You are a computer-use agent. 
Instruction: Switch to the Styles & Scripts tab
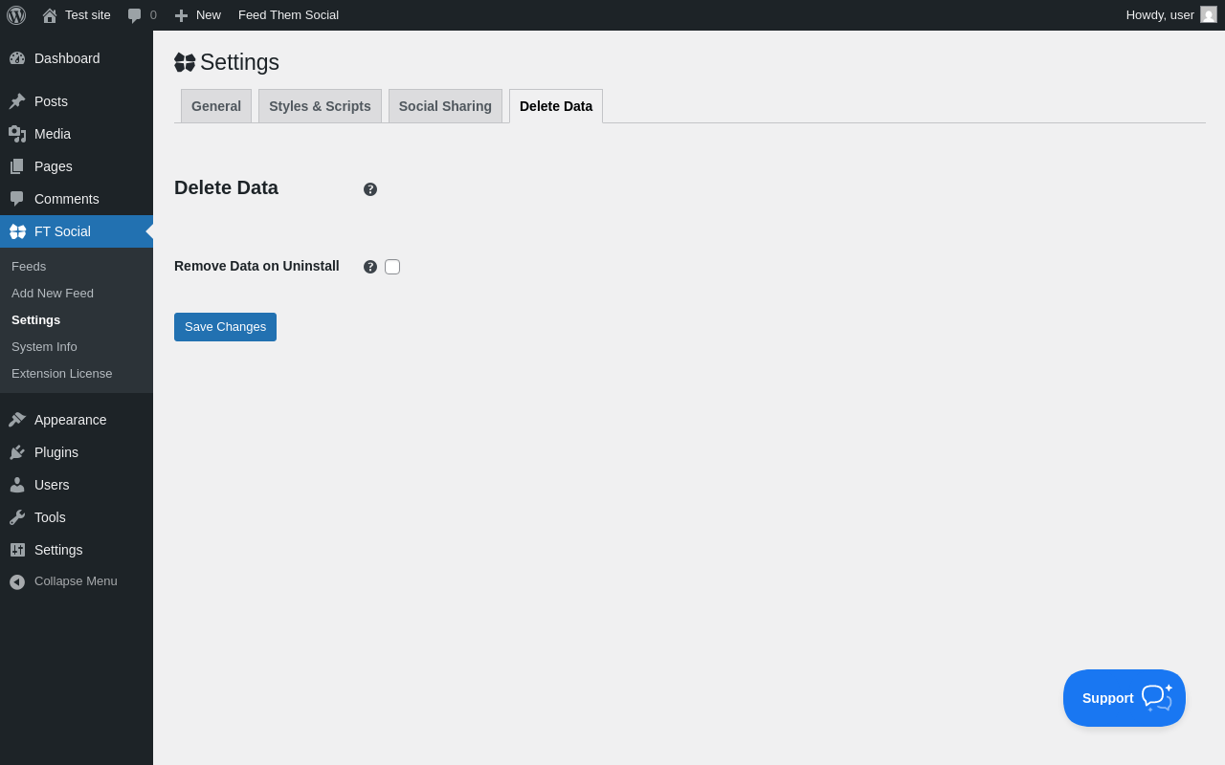click(x=320, y=106)
